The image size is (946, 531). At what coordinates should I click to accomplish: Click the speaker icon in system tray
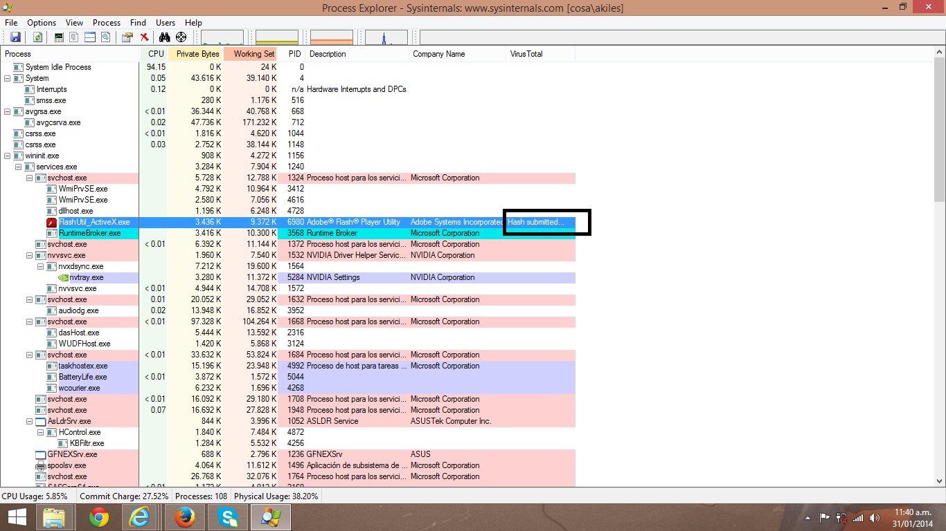click(874, 518)
